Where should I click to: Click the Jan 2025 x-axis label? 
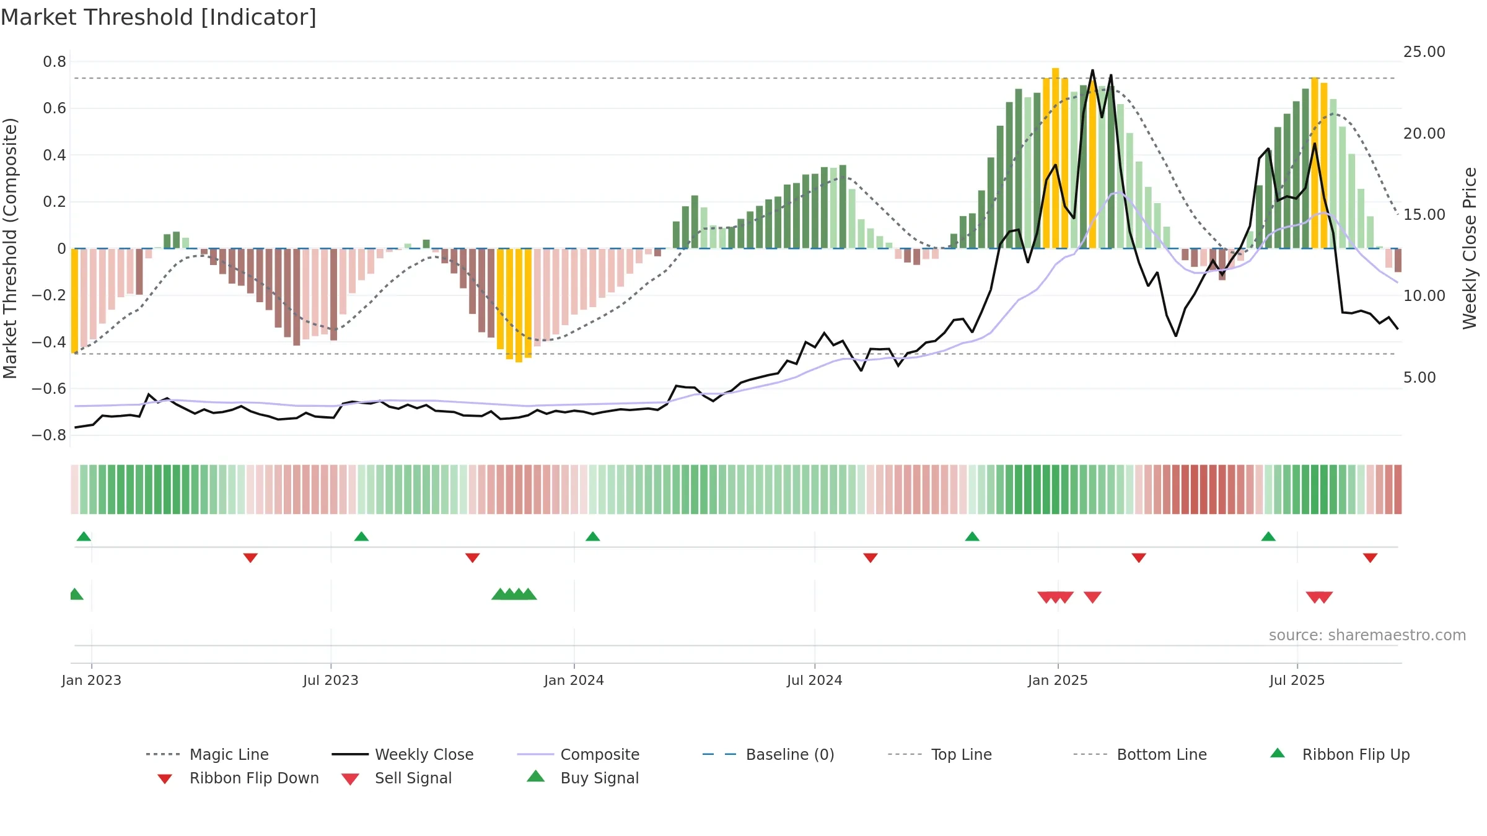(x=1058, y=680)
